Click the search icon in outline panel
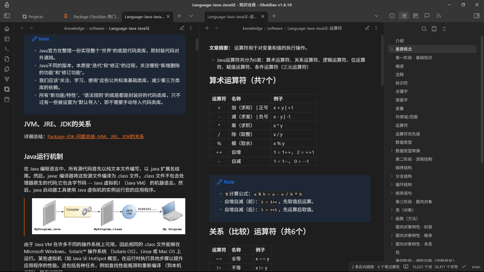 pos(424,29)
